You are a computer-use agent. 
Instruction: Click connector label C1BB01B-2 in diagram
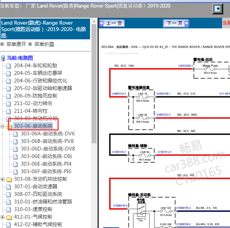[183, 224]
